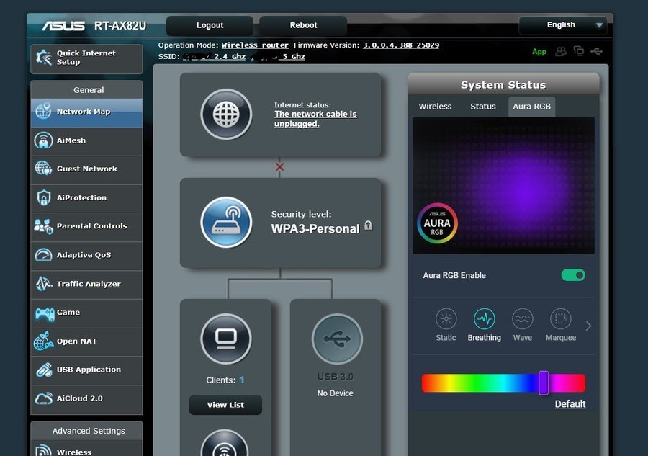Image resolution: width=648 pixels, height=456 pixels.
Task: Open the Parental Controls icon
Action: click(x=43, y=226)
